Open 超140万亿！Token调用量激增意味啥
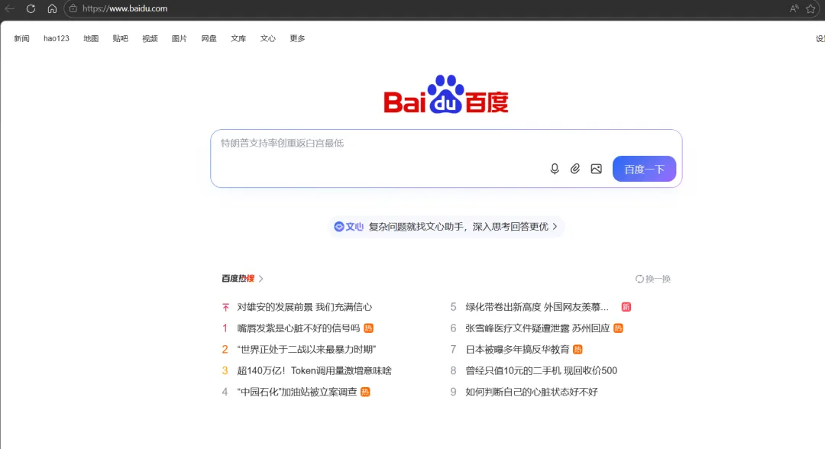The image size is (825, 449). click(x=314, y=370)
